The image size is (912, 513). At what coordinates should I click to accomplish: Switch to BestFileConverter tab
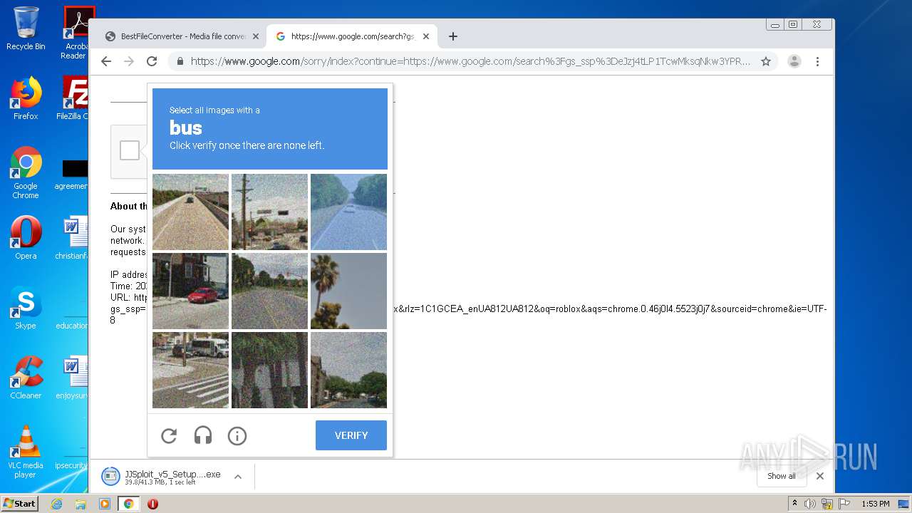[x=182, y=36]
